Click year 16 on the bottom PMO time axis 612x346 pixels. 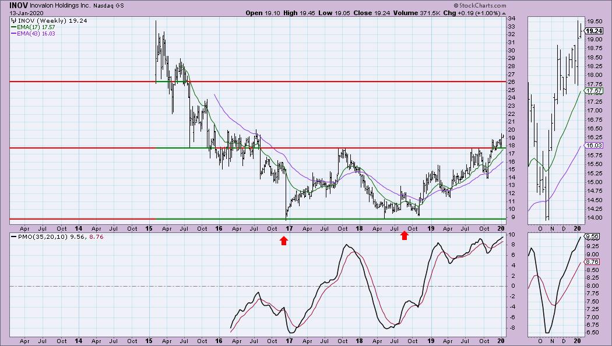pos(219,341)
